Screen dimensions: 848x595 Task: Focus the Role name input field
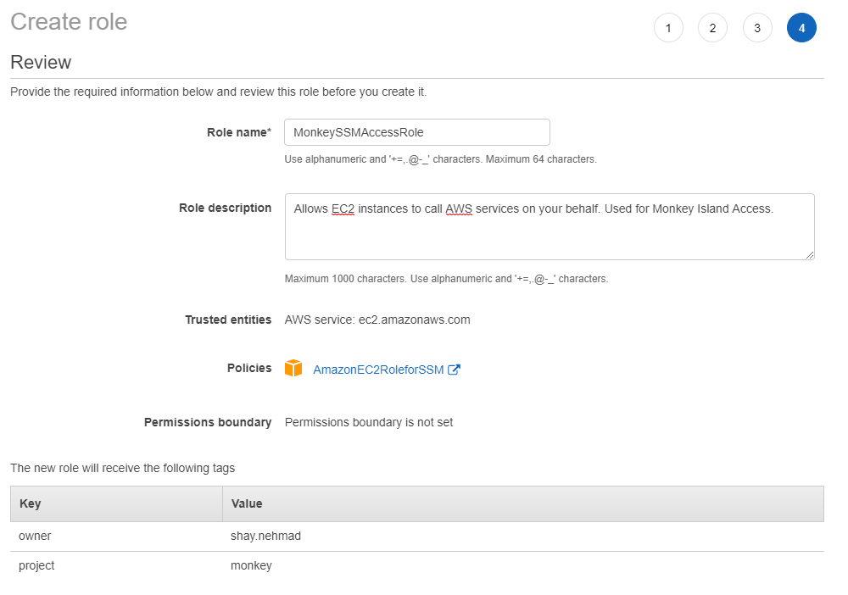(416, 132)
